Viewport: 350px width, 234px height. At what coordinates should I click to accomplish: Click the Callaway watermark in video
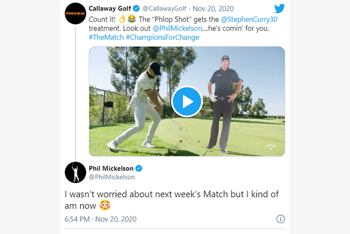point(270,147)
